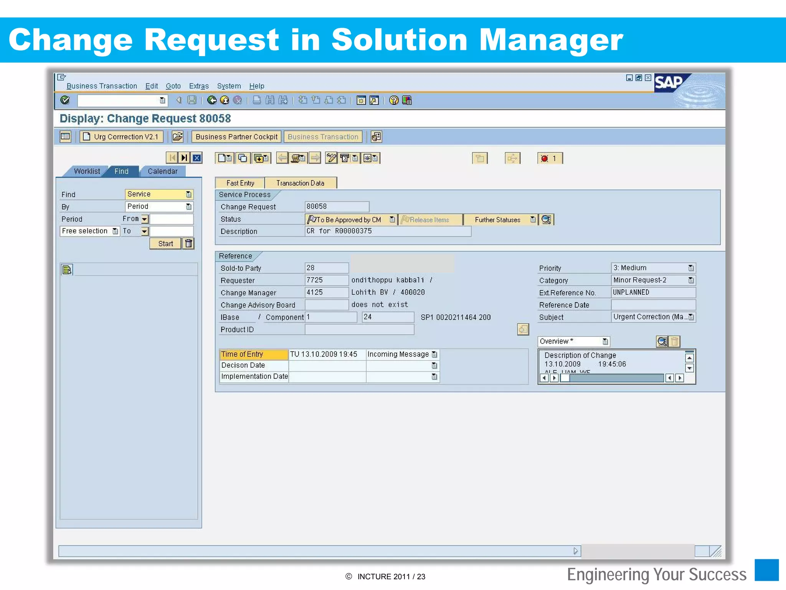Click the command field history dropdown
The image size is (786, 590).
point(162,100)
